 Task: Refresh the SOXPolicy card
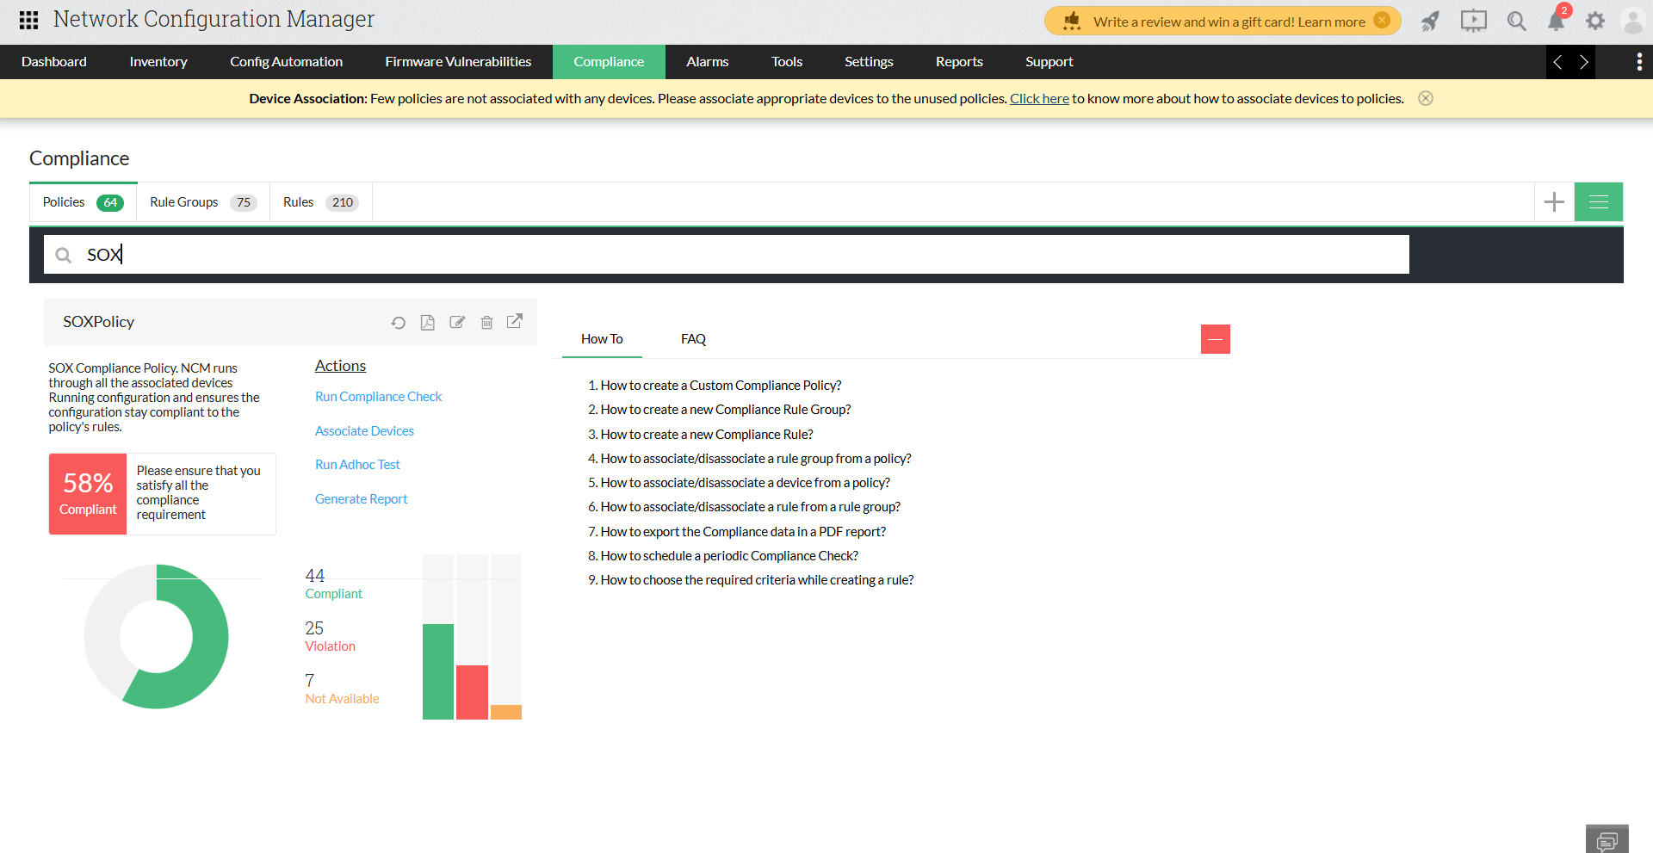[x=398, y=323]
